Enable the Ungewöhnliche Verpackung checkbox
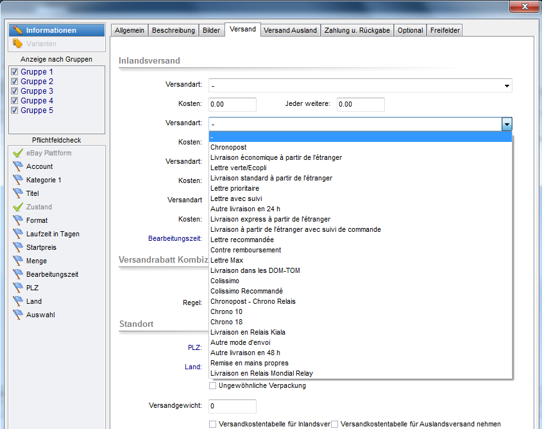This screenshot has height=429, width=542. pyautogui.click(x=212, y=385)
